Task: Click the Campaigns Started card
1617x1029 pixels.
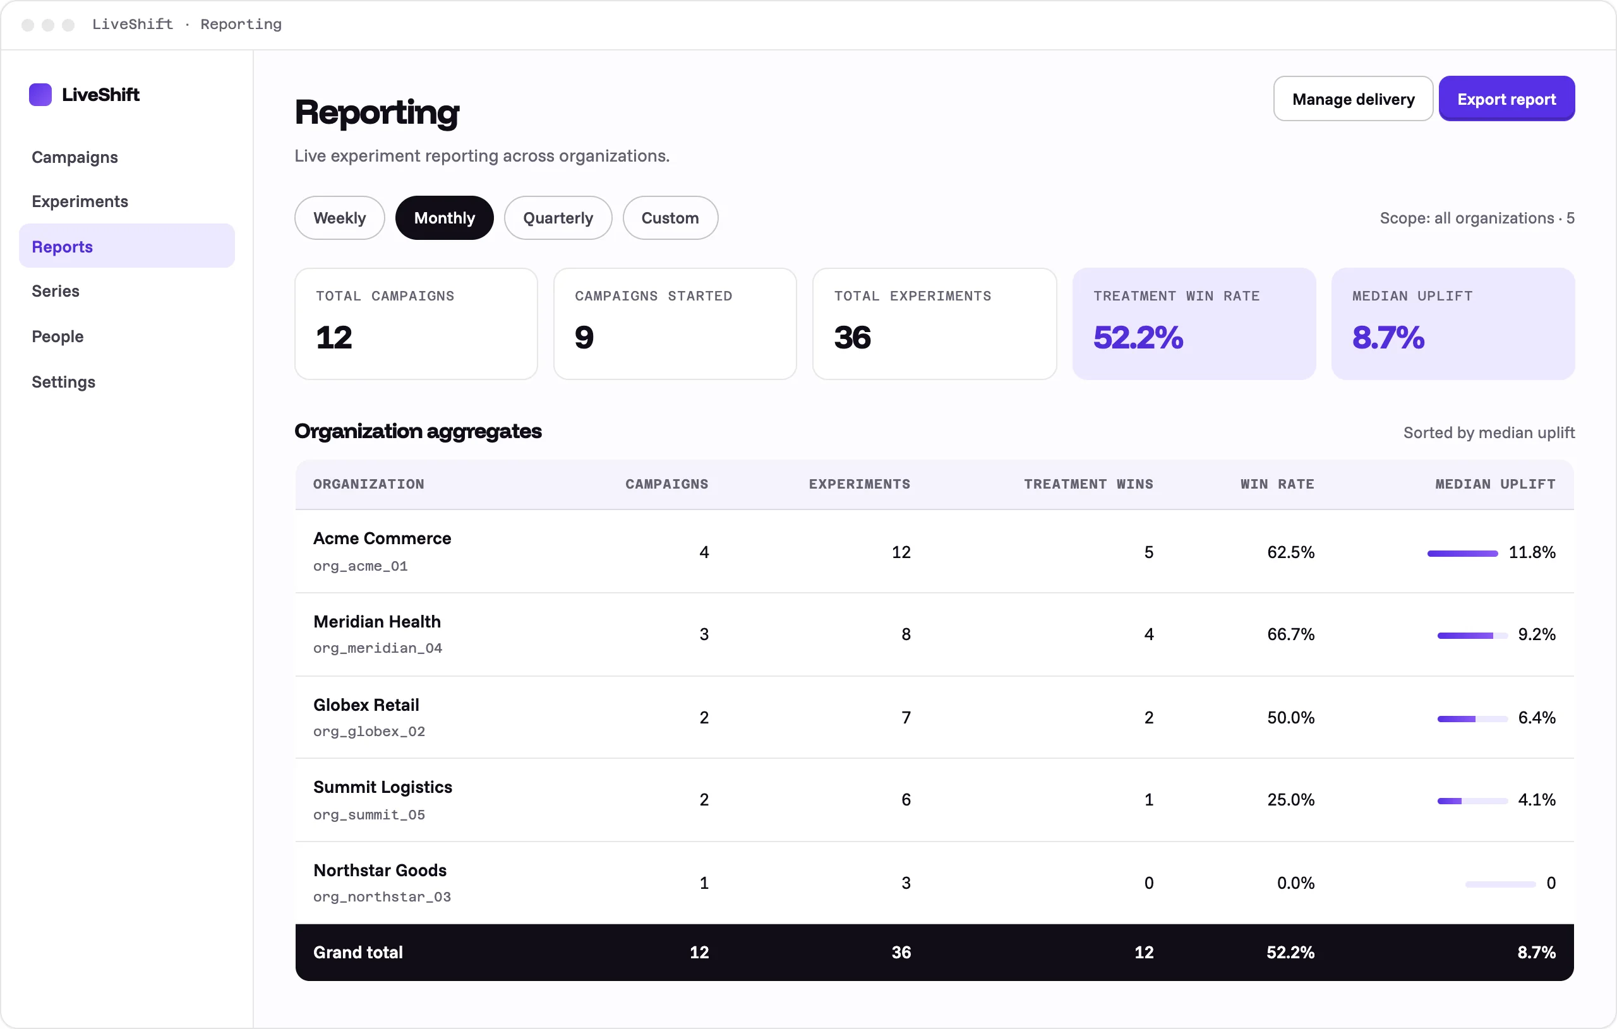Action: tap(675, 324)
